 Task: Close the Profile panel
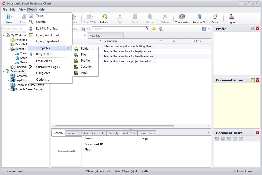click(257, 29)
